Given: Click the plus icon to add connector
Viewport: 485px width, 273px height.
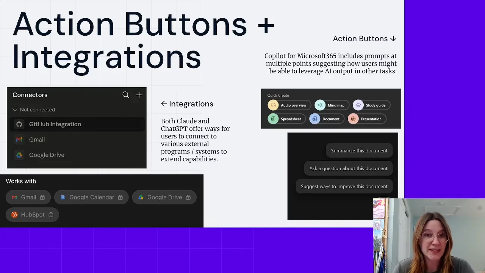Looking at the screenshot, I should point(139,95).
